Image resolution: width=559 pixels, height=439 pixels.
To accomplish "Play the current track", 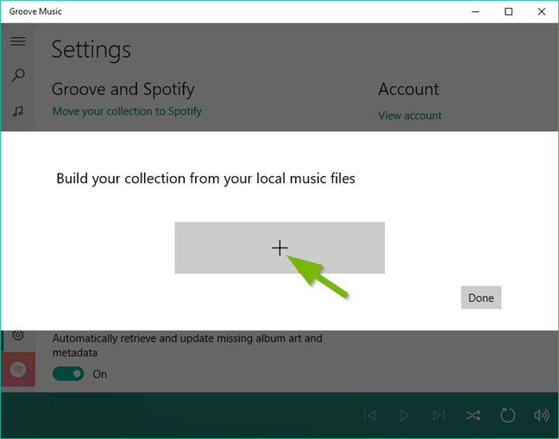I will [405, 415].
